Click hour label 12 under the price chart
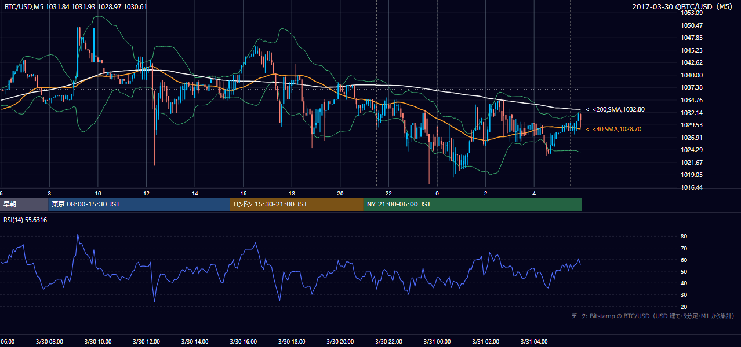This screenshot has height=347, width=741. click(x=147, y=193)
